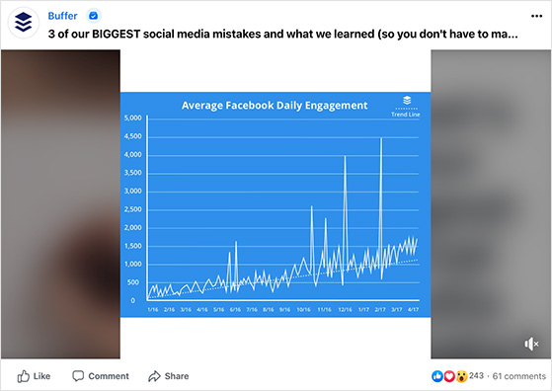Open the Buffer profile picture logo
The height and width of the screenshot is (391, 552).
click(x=24, y=22)
